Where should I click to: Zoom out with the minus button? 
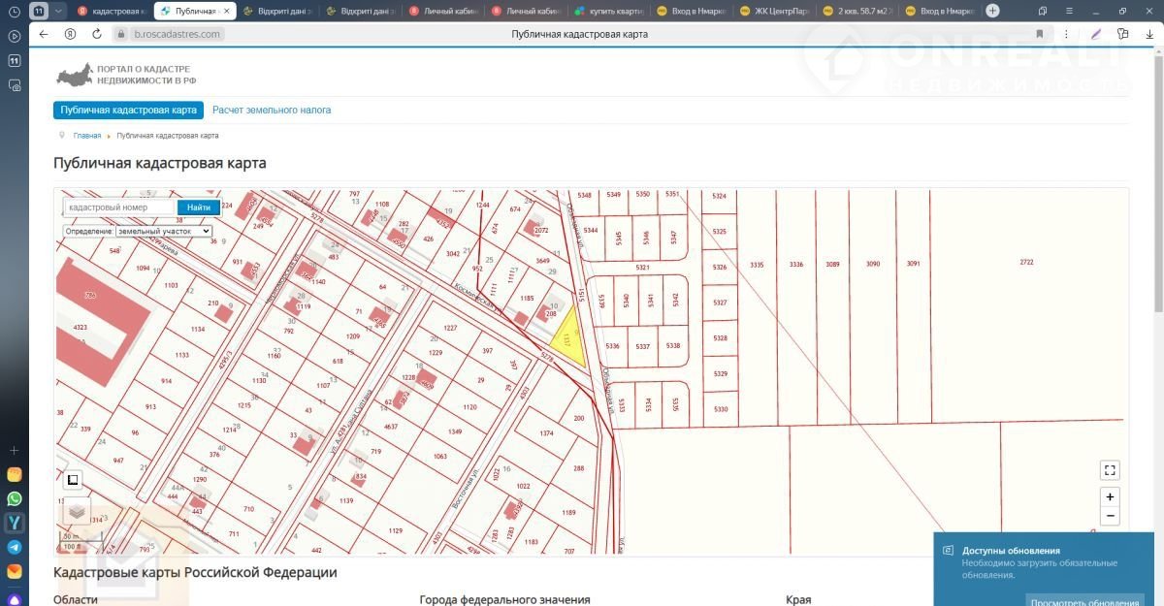[1110, 517]
